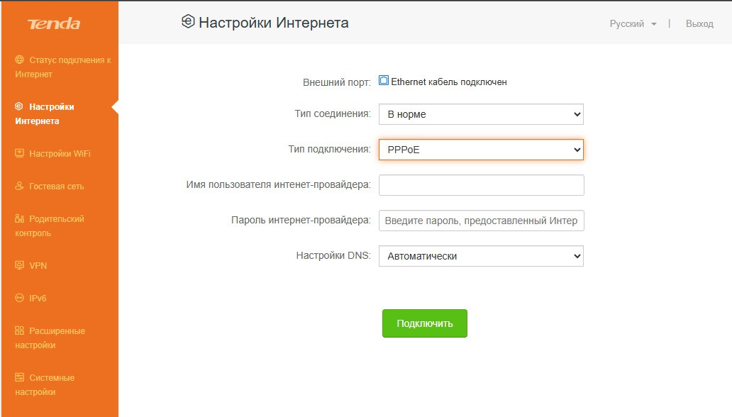Open the 'Настройки WiFi' menu item
The image size is (732, 417).
pyautogui.click(x=60, y=154)
